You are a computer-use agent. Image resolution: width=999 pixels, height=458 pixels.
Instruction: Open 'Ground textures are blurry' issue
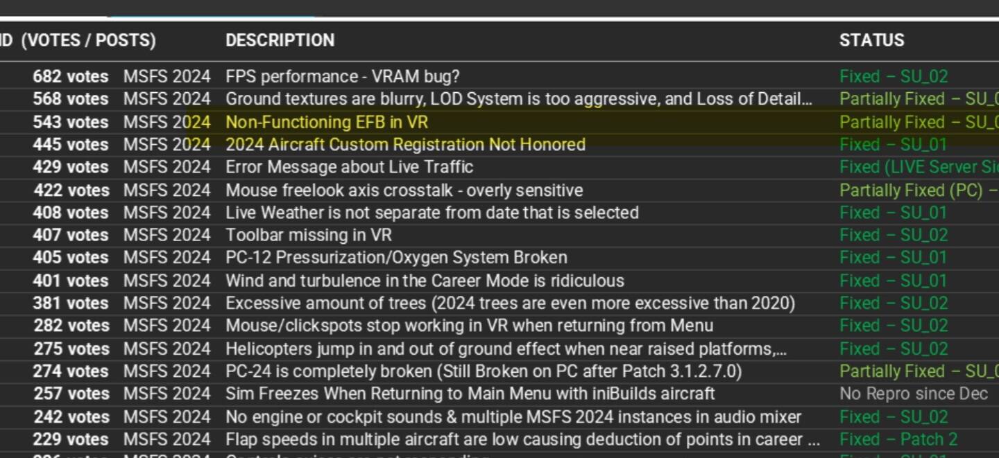(518, 99)
